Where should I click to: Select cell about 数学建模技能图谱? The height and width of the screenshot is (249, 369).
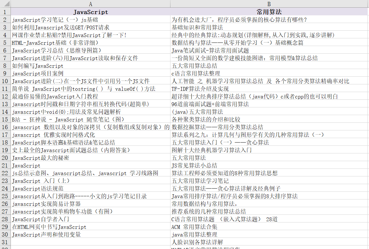pos(269,58)
